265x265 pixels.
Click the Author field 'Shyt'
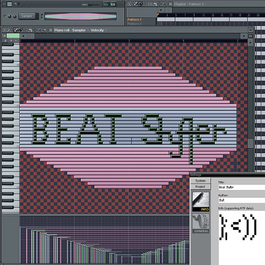tap(242, 200)
